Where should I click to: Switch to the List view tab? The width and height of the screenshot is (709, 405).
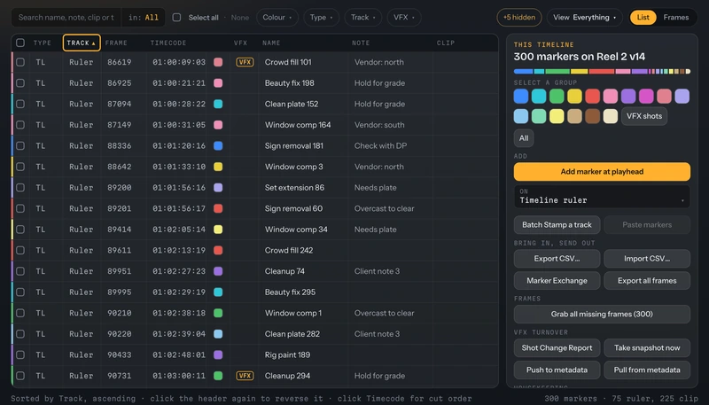[643, 17]
